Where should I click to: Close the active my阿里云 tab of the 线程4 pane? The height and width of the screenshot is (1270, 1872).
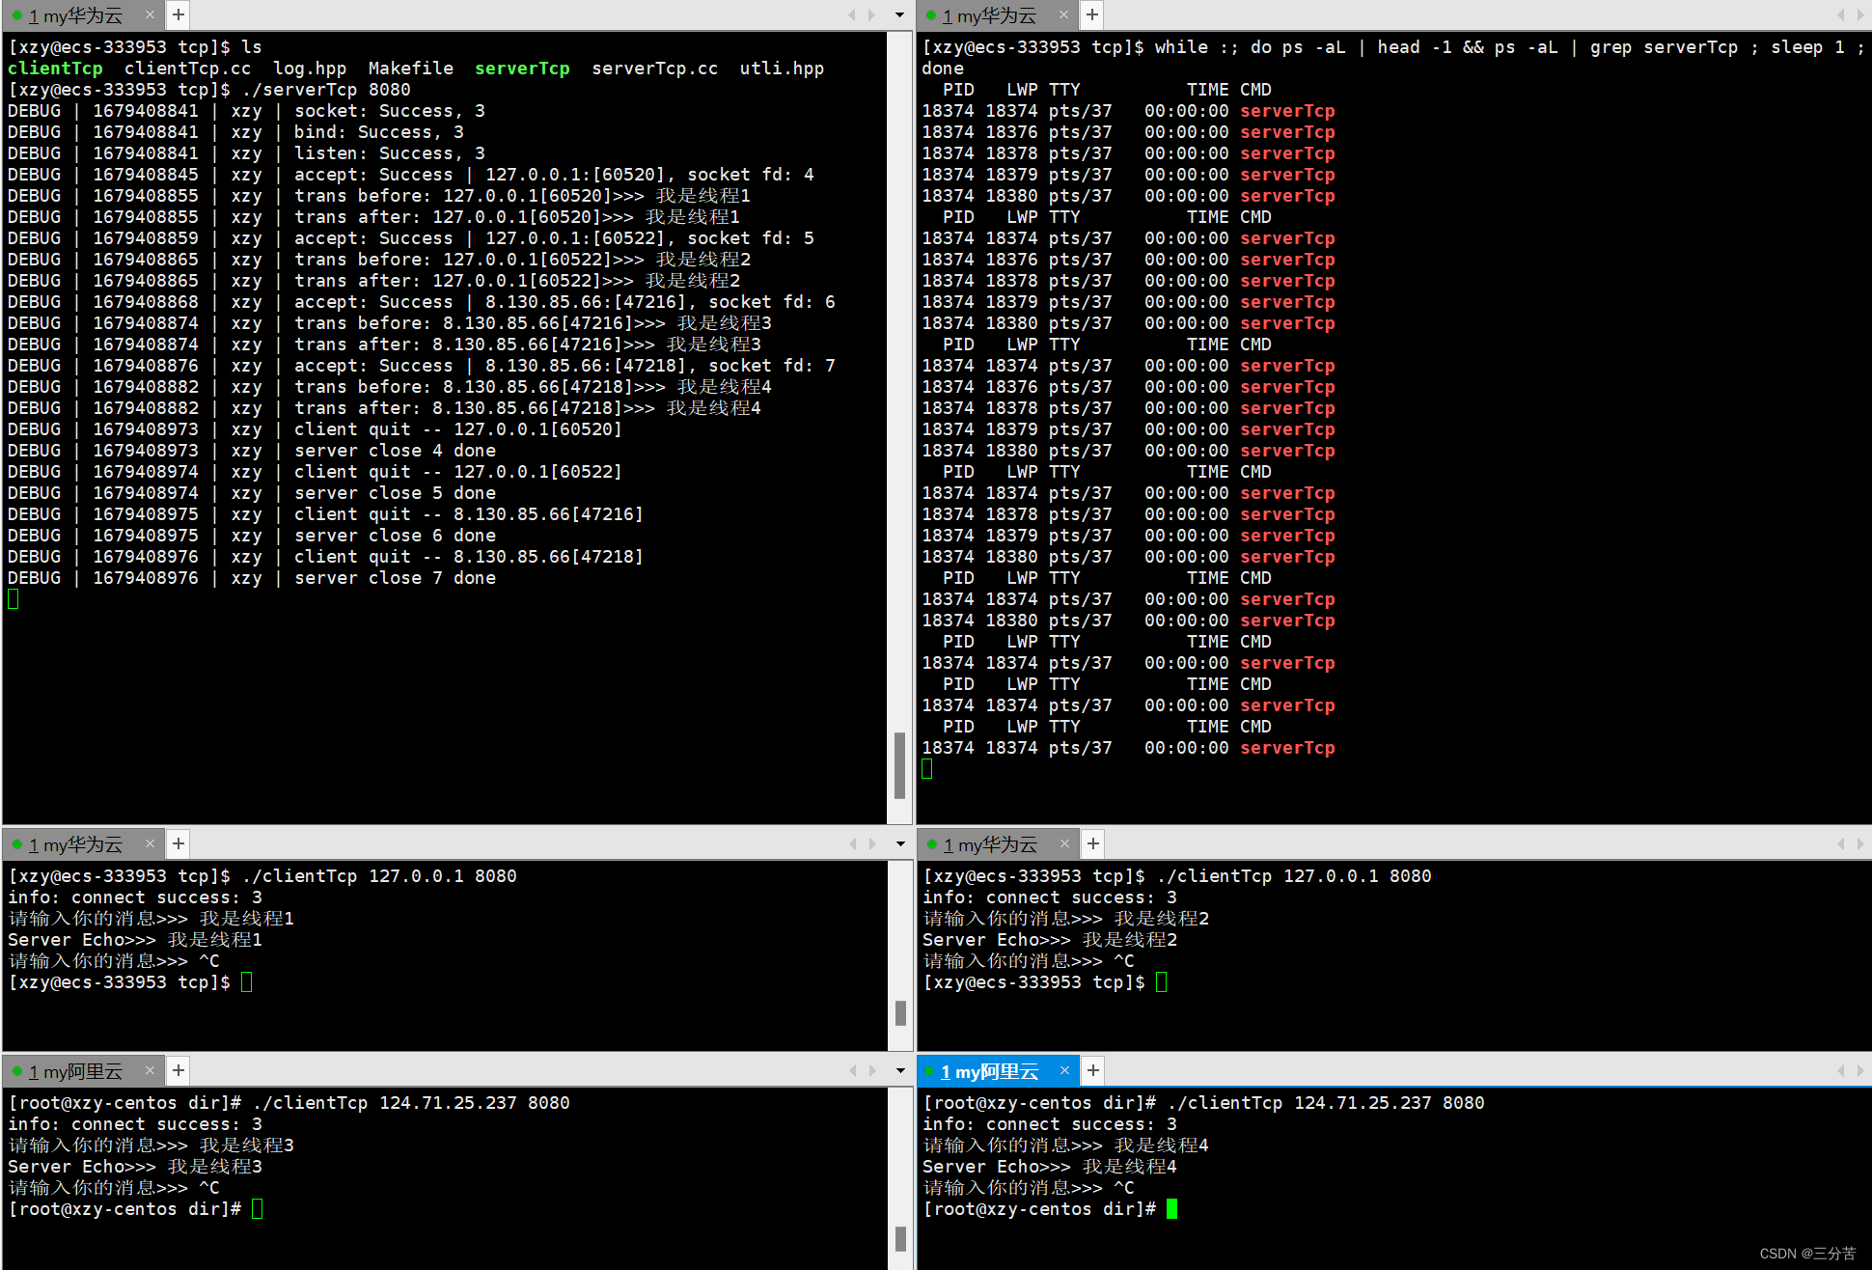click(x=1064, y=1070)
